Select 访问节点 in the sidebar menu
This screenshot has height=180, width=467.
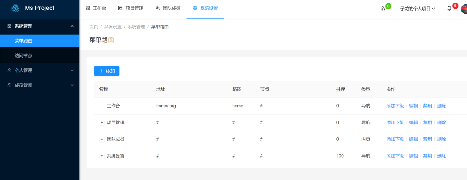[x=23, y=56]
